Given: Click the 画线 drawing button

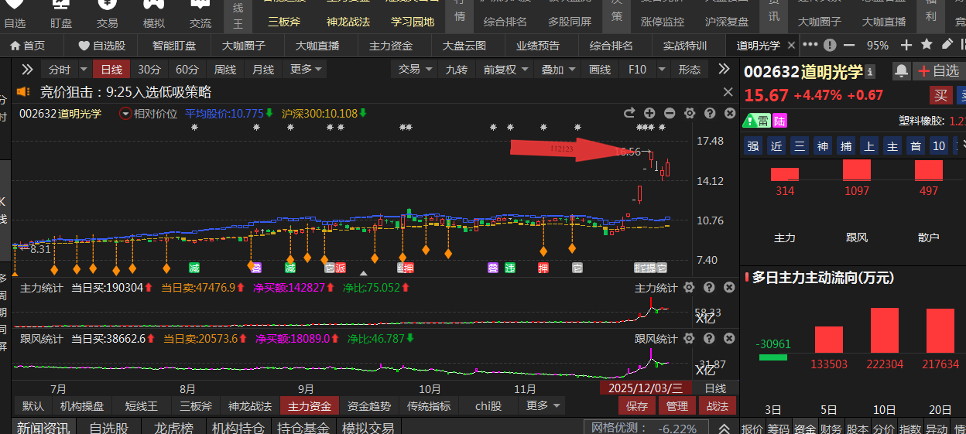Looking at the screenshot, I should 600,70.
